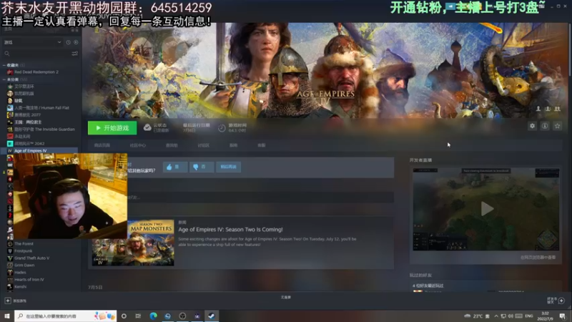The image size is (572, 322).
Task: Select The Invisible Guardian in library
Action: [44, 130]
